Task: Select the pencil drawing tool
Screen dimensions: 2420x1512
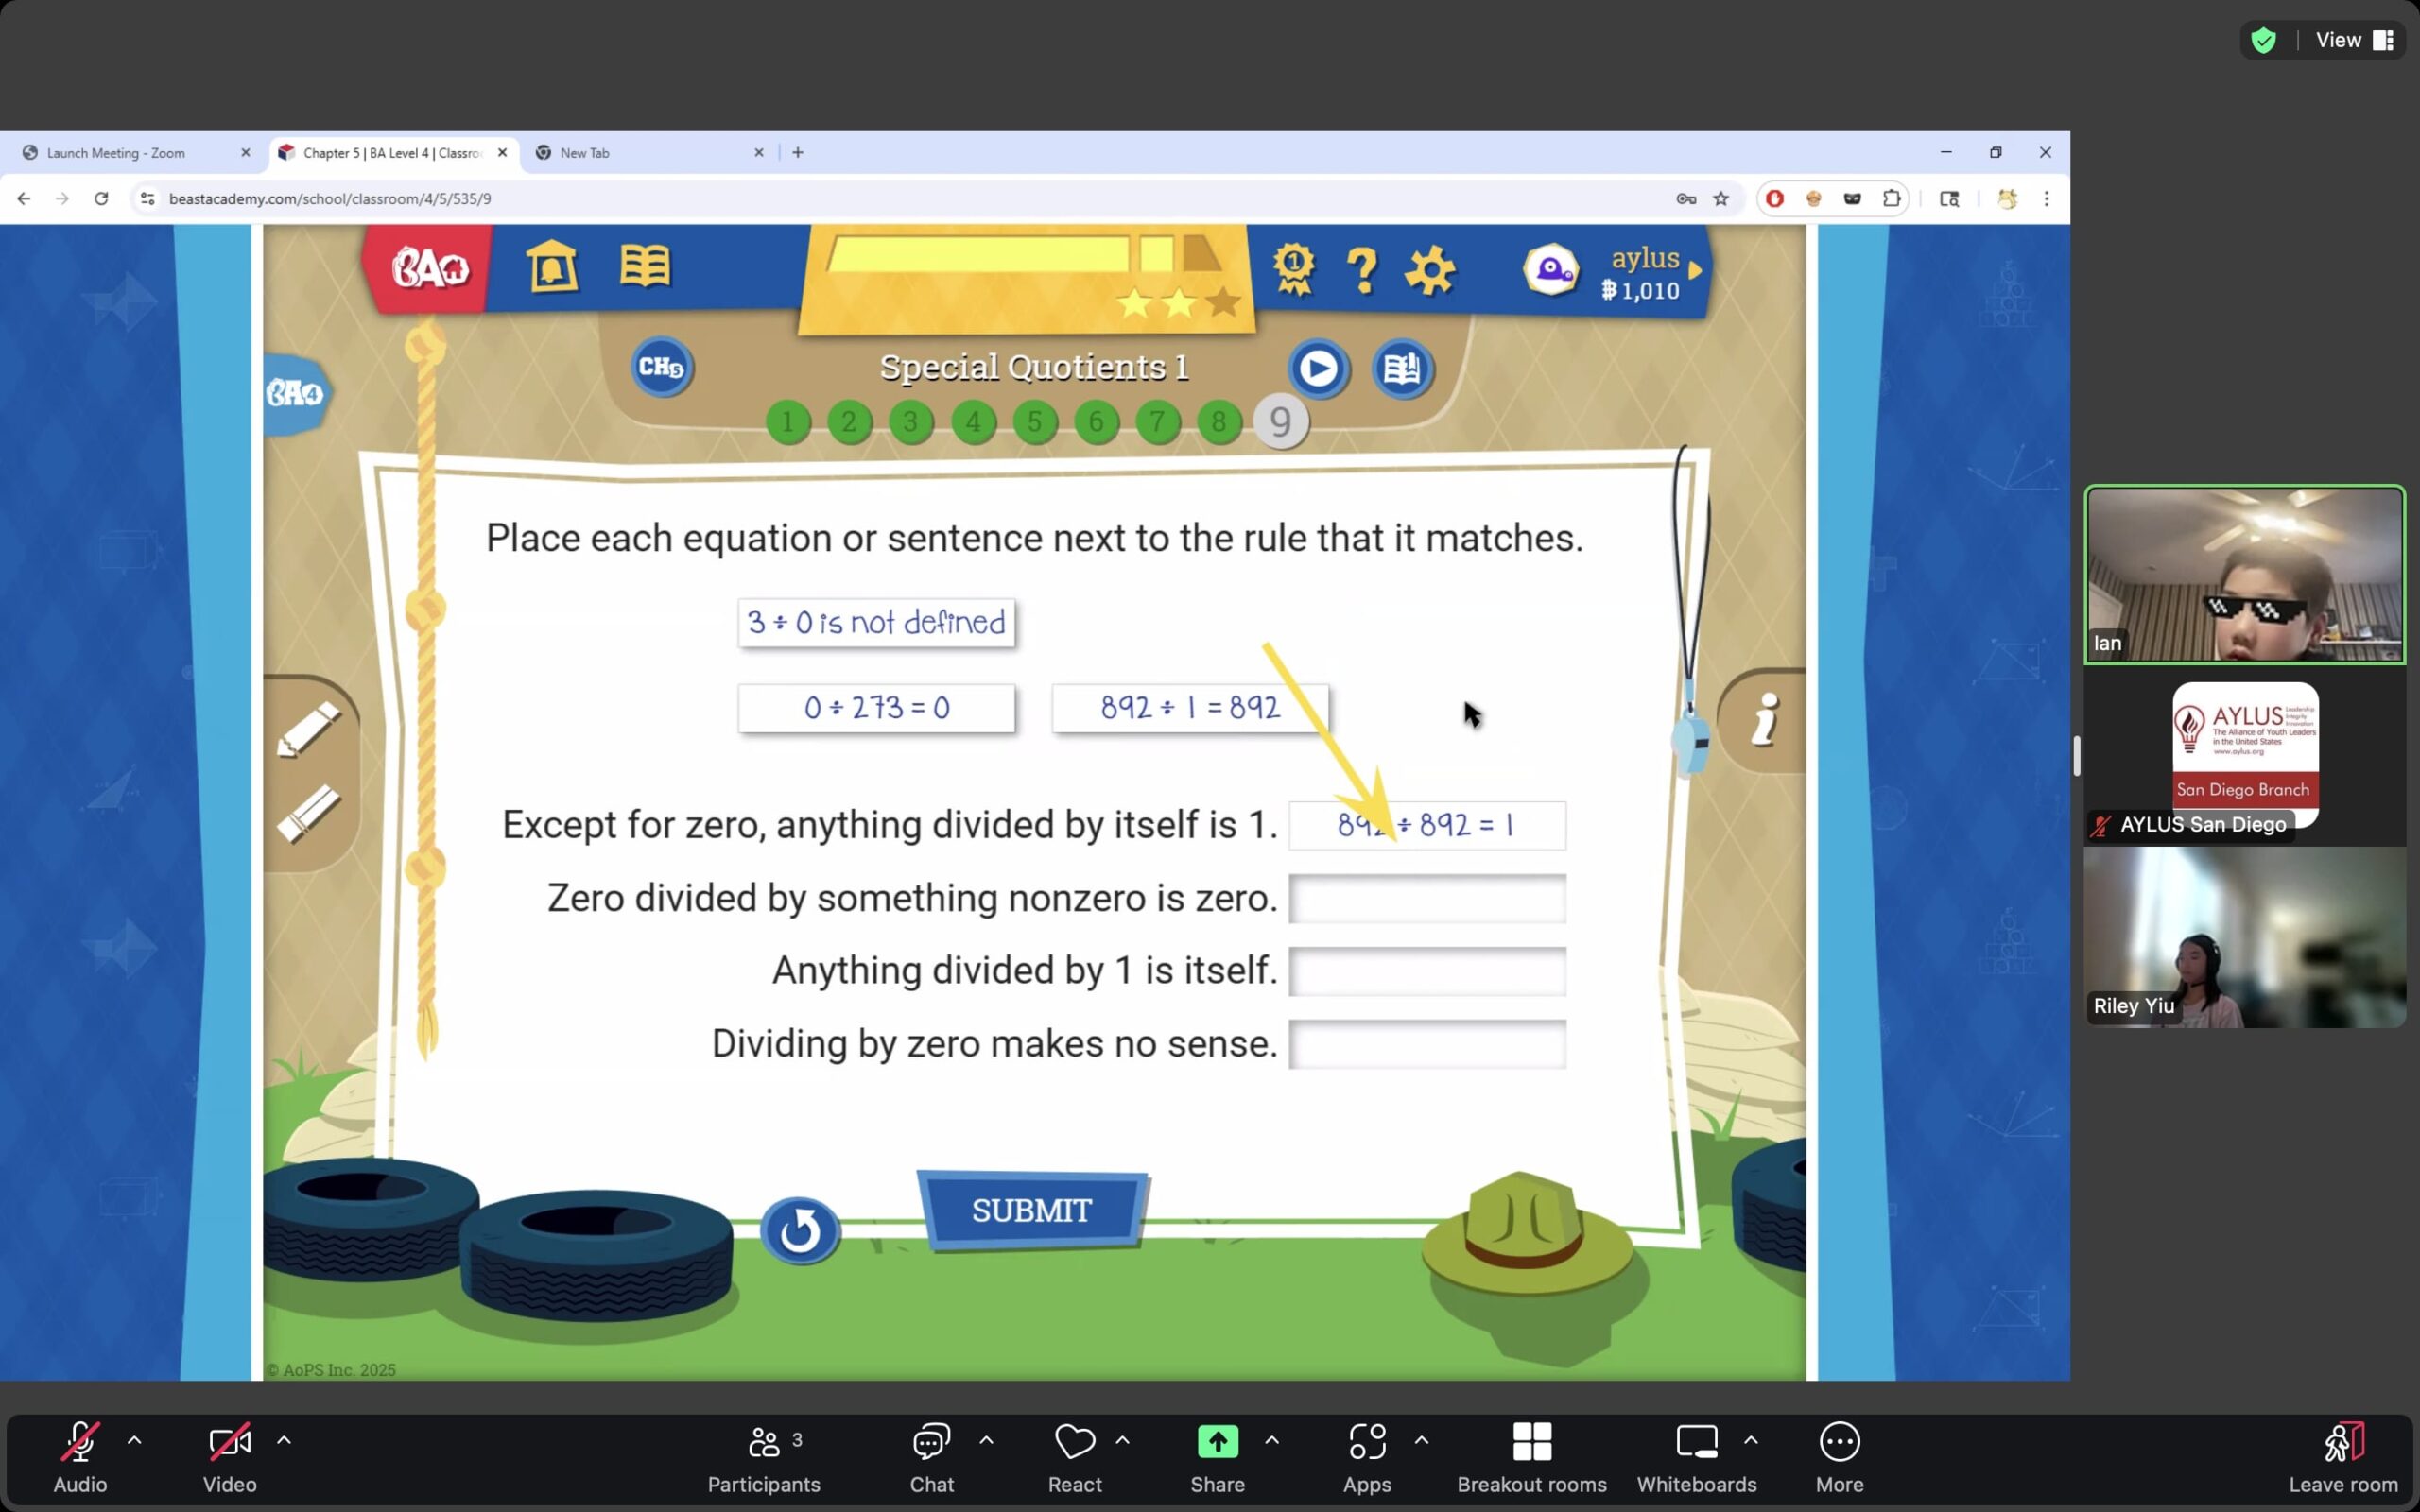Action: click(x=308, y=729)
